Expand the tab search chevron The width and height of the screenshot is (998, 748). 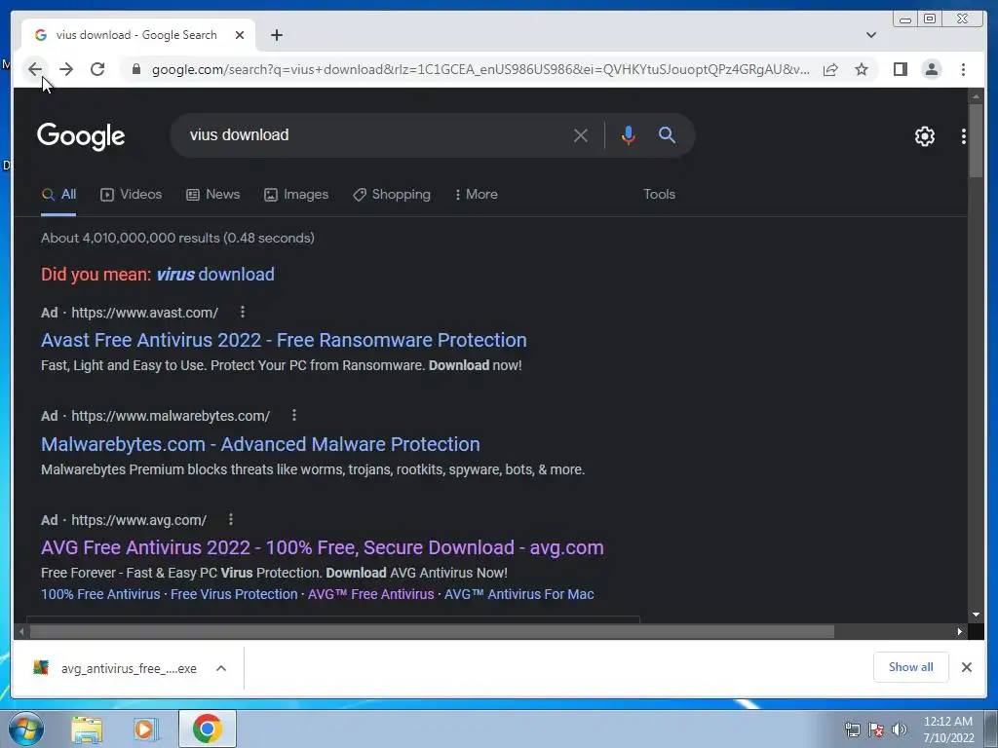point(870,35)
